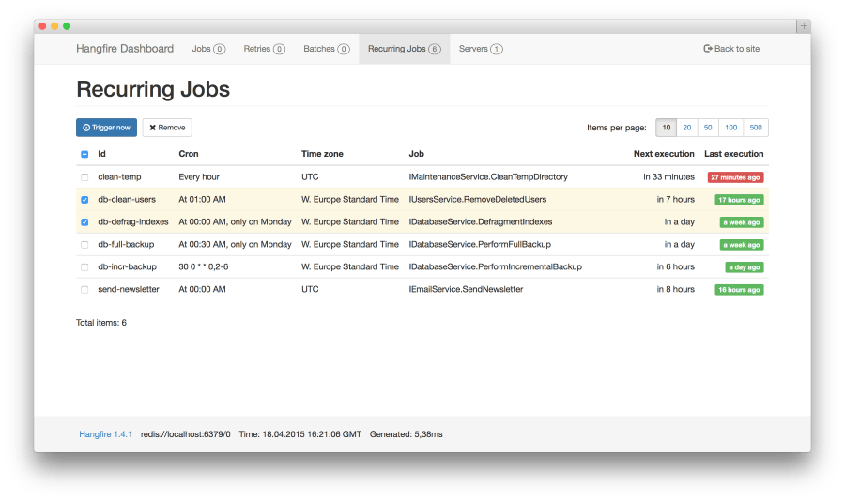Click the 'in 7 hours' next execution value

pos(675,199)
